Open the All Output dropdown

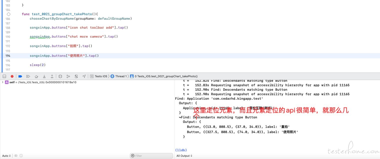point(185,156)
